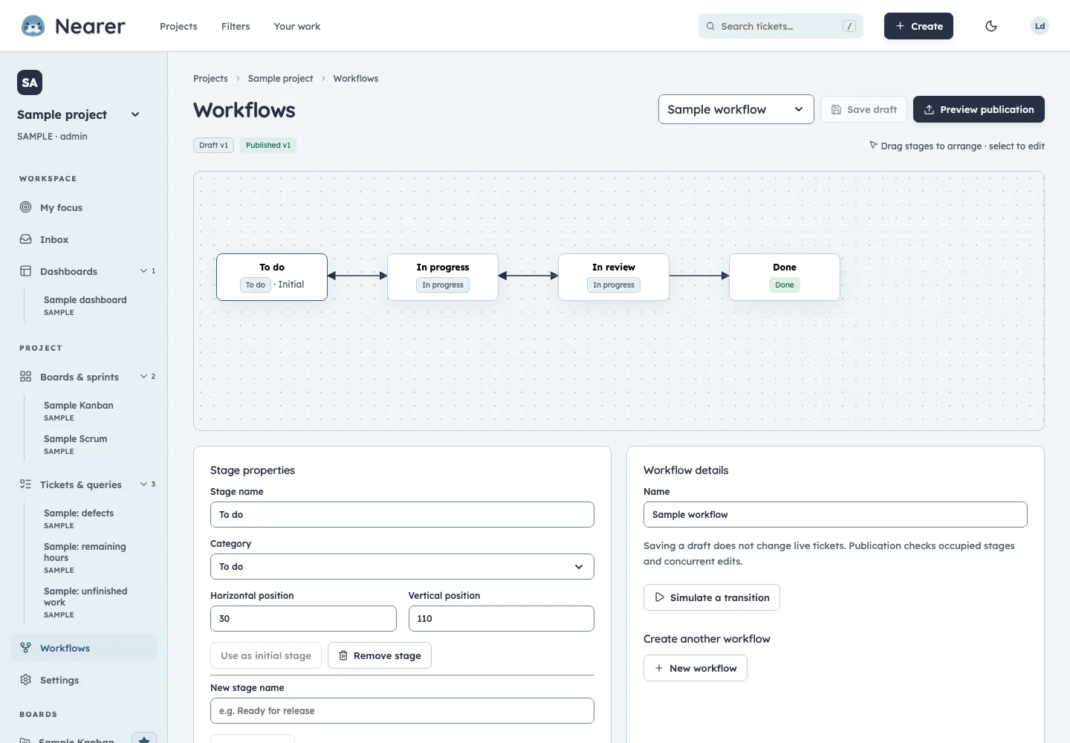Expand the Sample project switcher chevron
Screen dimensions: 1070x743
click(135, 114)
